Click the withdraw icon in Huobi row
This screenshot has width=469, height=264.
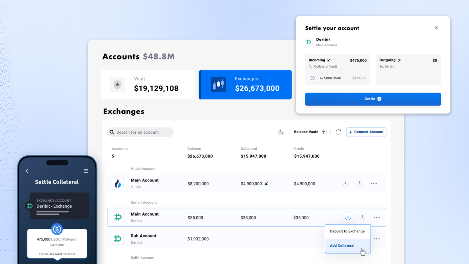pyautogui.click(x=360, y=183)
